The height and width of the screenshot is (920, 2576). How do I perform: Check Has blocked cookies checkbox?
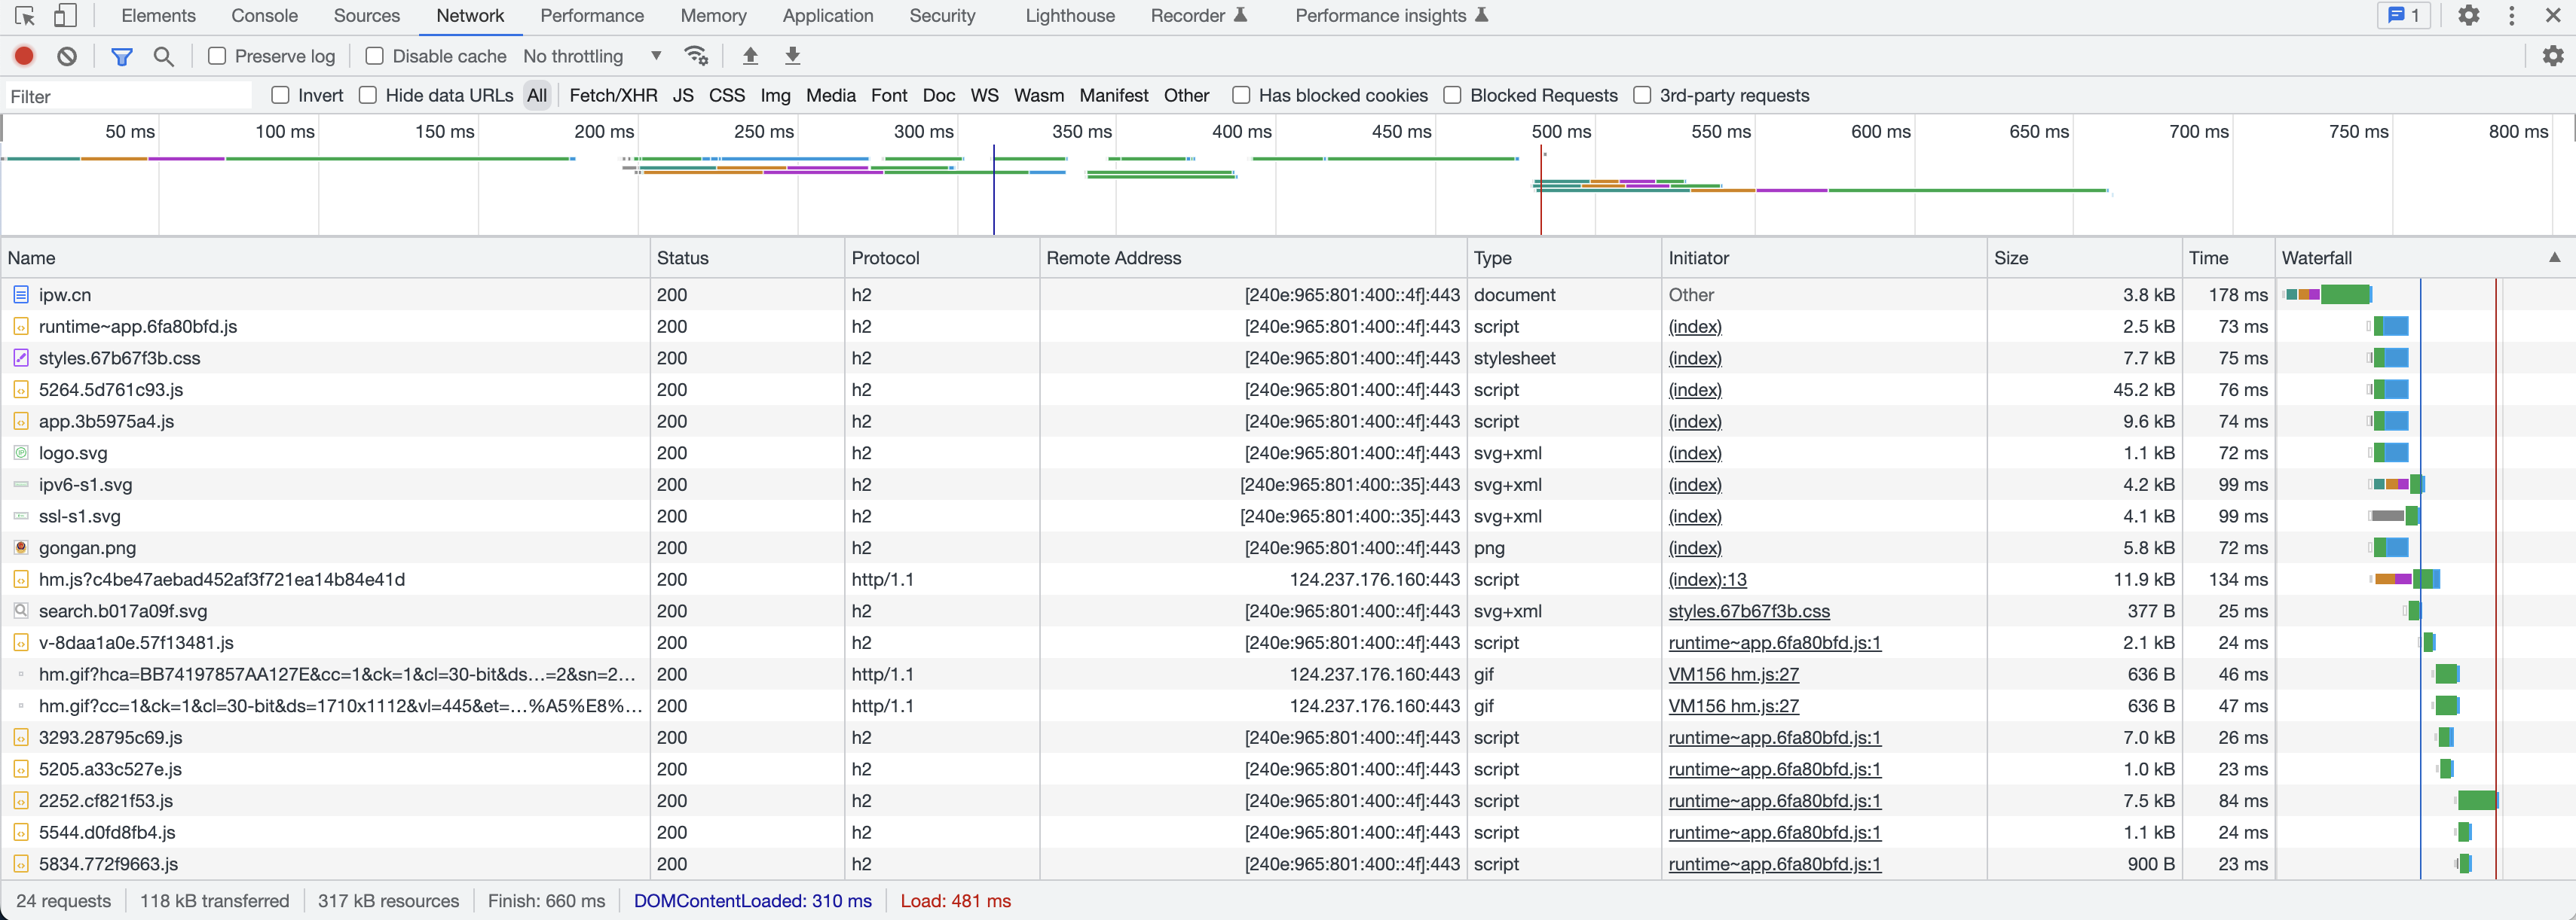click(x=1241, y=95)
